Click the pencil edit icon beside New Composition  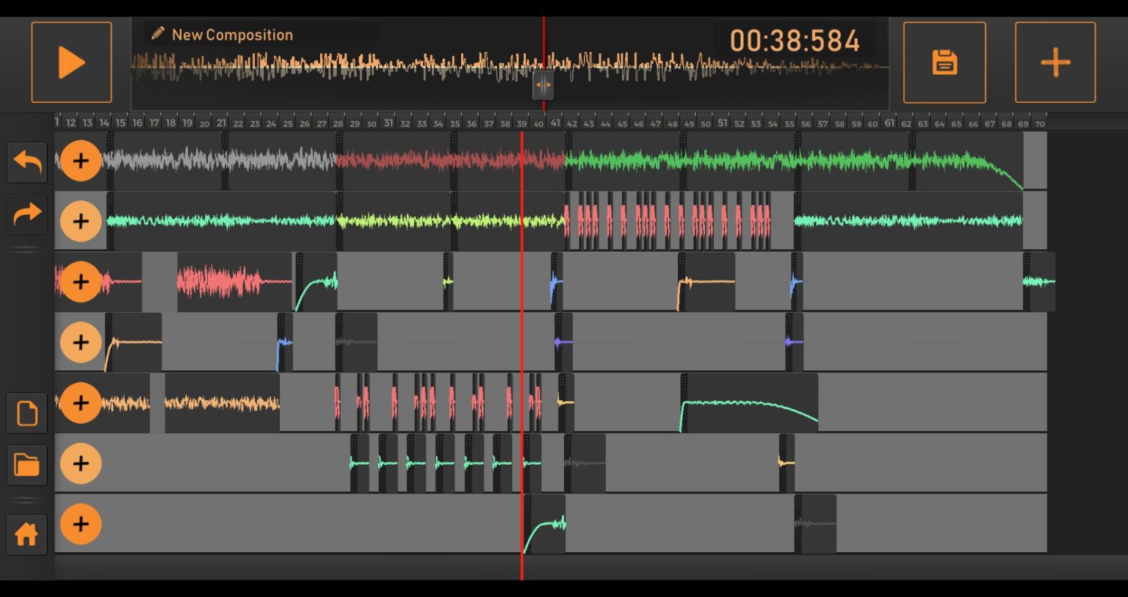156,32
